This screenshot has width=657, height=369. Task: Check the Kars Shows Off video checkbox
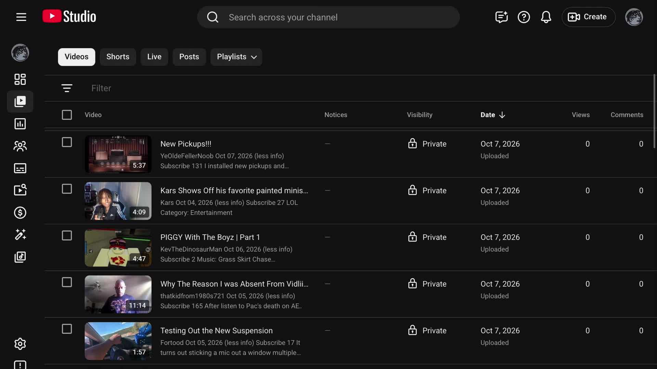pyautogui.click(x=67, y=189)
